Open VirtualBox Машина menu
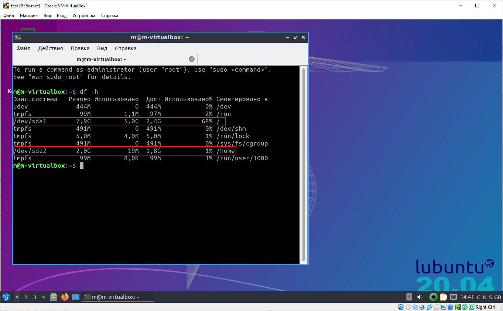Viewport: 503px width, 311px height. pyautogui.click(x=29, y=16)
